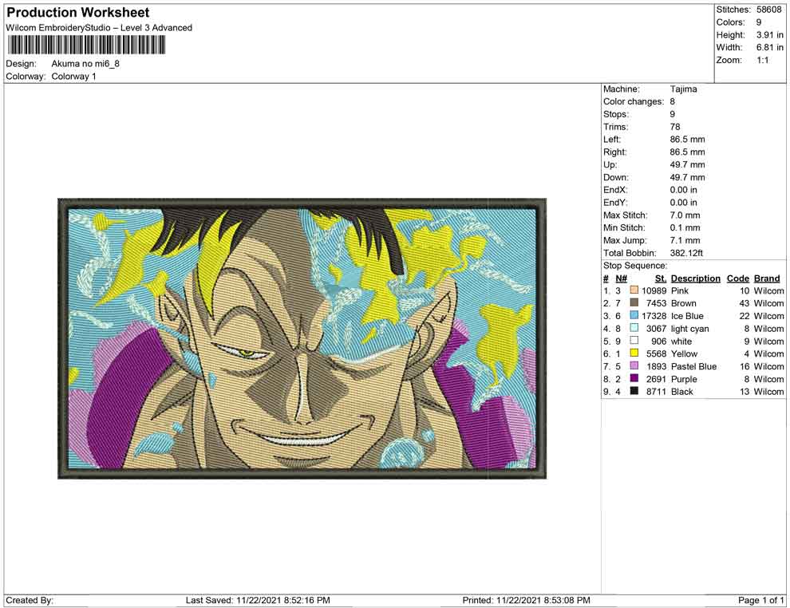Click the Purple color swatch
This screenshot has height=608, width=790.
[634, 378]
